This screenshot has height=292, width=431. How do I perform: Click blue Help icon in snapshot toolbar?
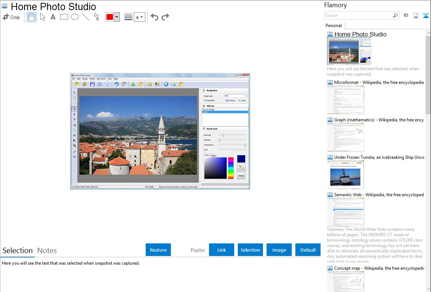166,84
